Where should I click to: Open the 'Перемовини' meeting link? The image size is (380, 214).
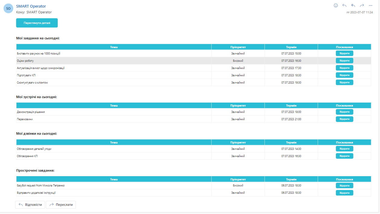(x=344, y=119)
